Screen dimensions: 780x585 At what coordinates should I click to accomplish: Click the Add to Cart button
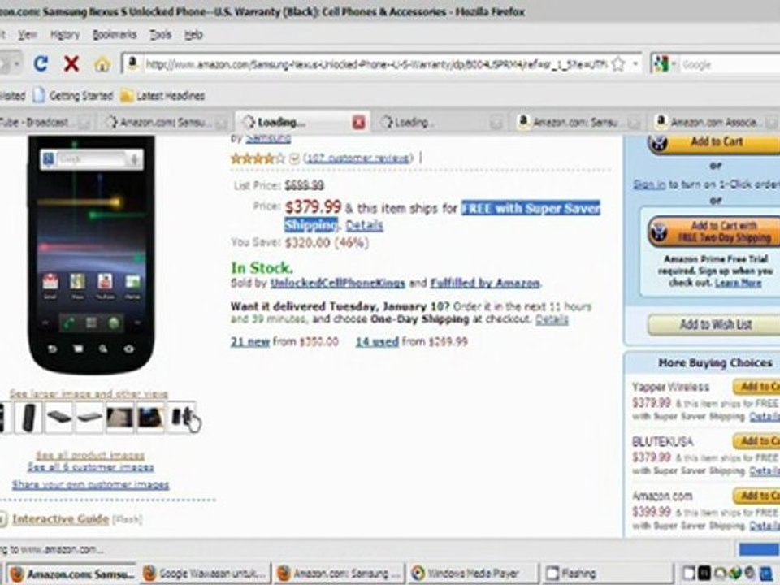(714, 142)
